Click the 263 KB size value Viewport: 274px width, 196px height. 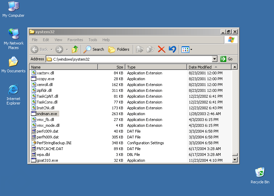[117, 114]
